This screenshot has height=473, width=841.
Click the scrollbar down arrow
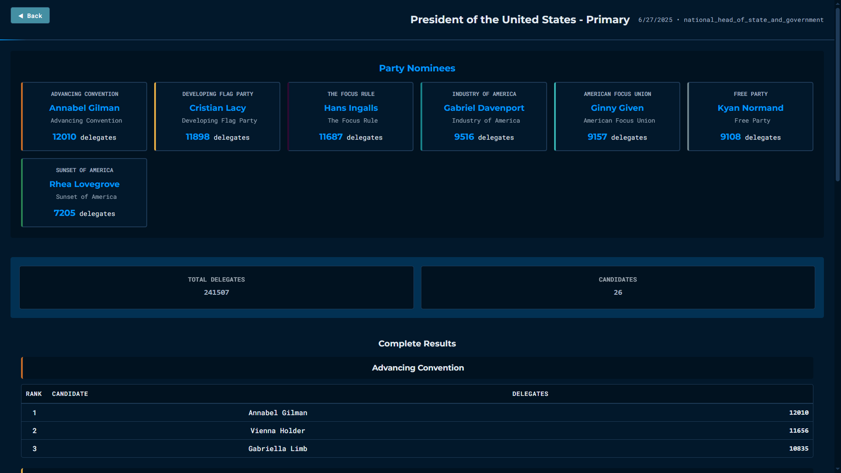(837, 469)
